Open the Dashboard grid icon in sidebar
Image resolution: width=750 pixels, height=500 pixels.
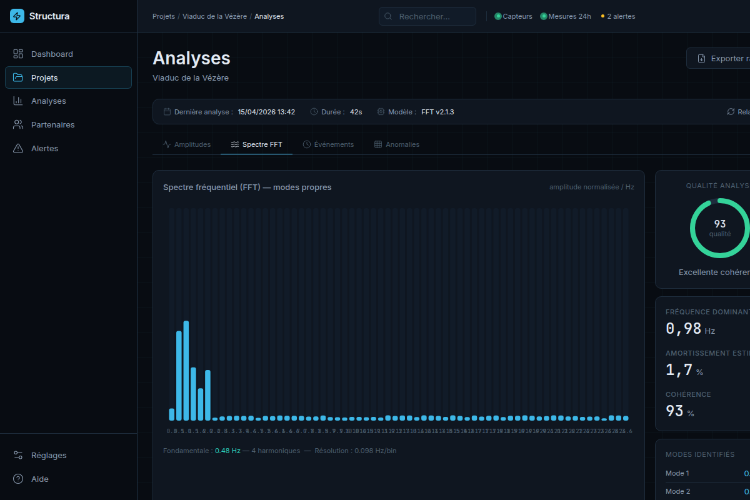click(18, 54)
